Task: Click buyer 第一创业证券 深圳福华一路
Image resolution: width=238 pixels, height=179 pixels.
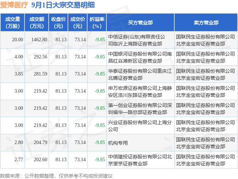Action: point(140,109)
